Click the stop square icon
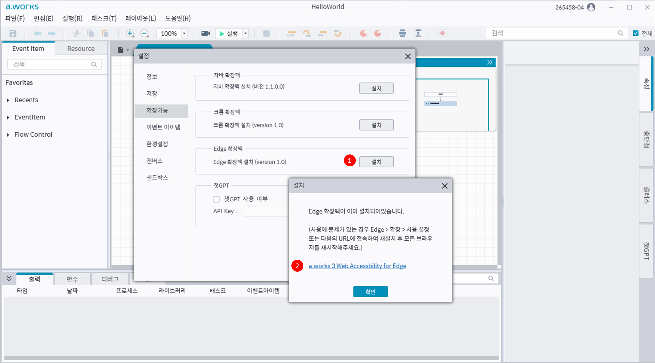The height and width of the screenshot is (363, 655). point(266,33)
